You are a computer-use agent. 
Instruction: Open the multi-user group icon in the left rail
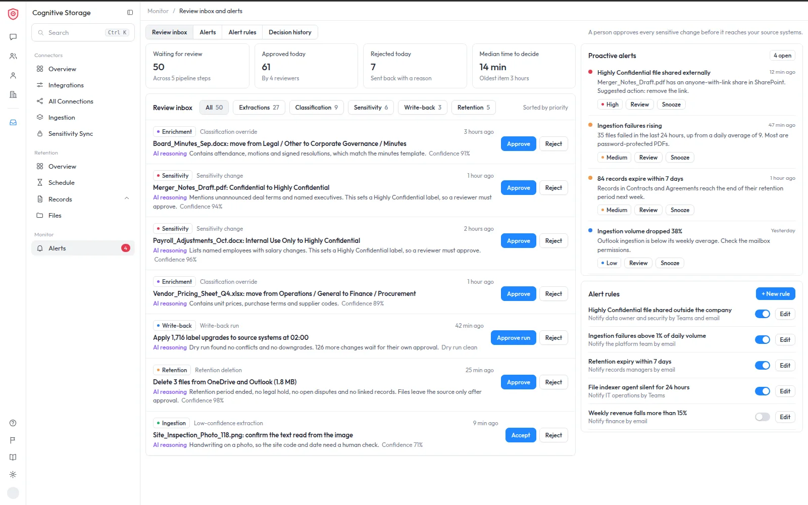coord(13,56)
